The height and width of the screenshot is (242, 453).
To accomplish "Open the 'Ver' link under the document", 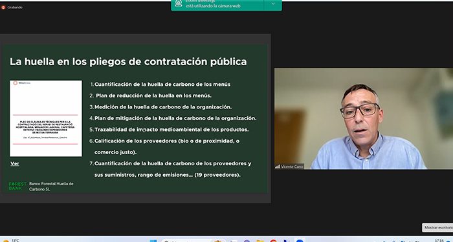I will point(15,164).
